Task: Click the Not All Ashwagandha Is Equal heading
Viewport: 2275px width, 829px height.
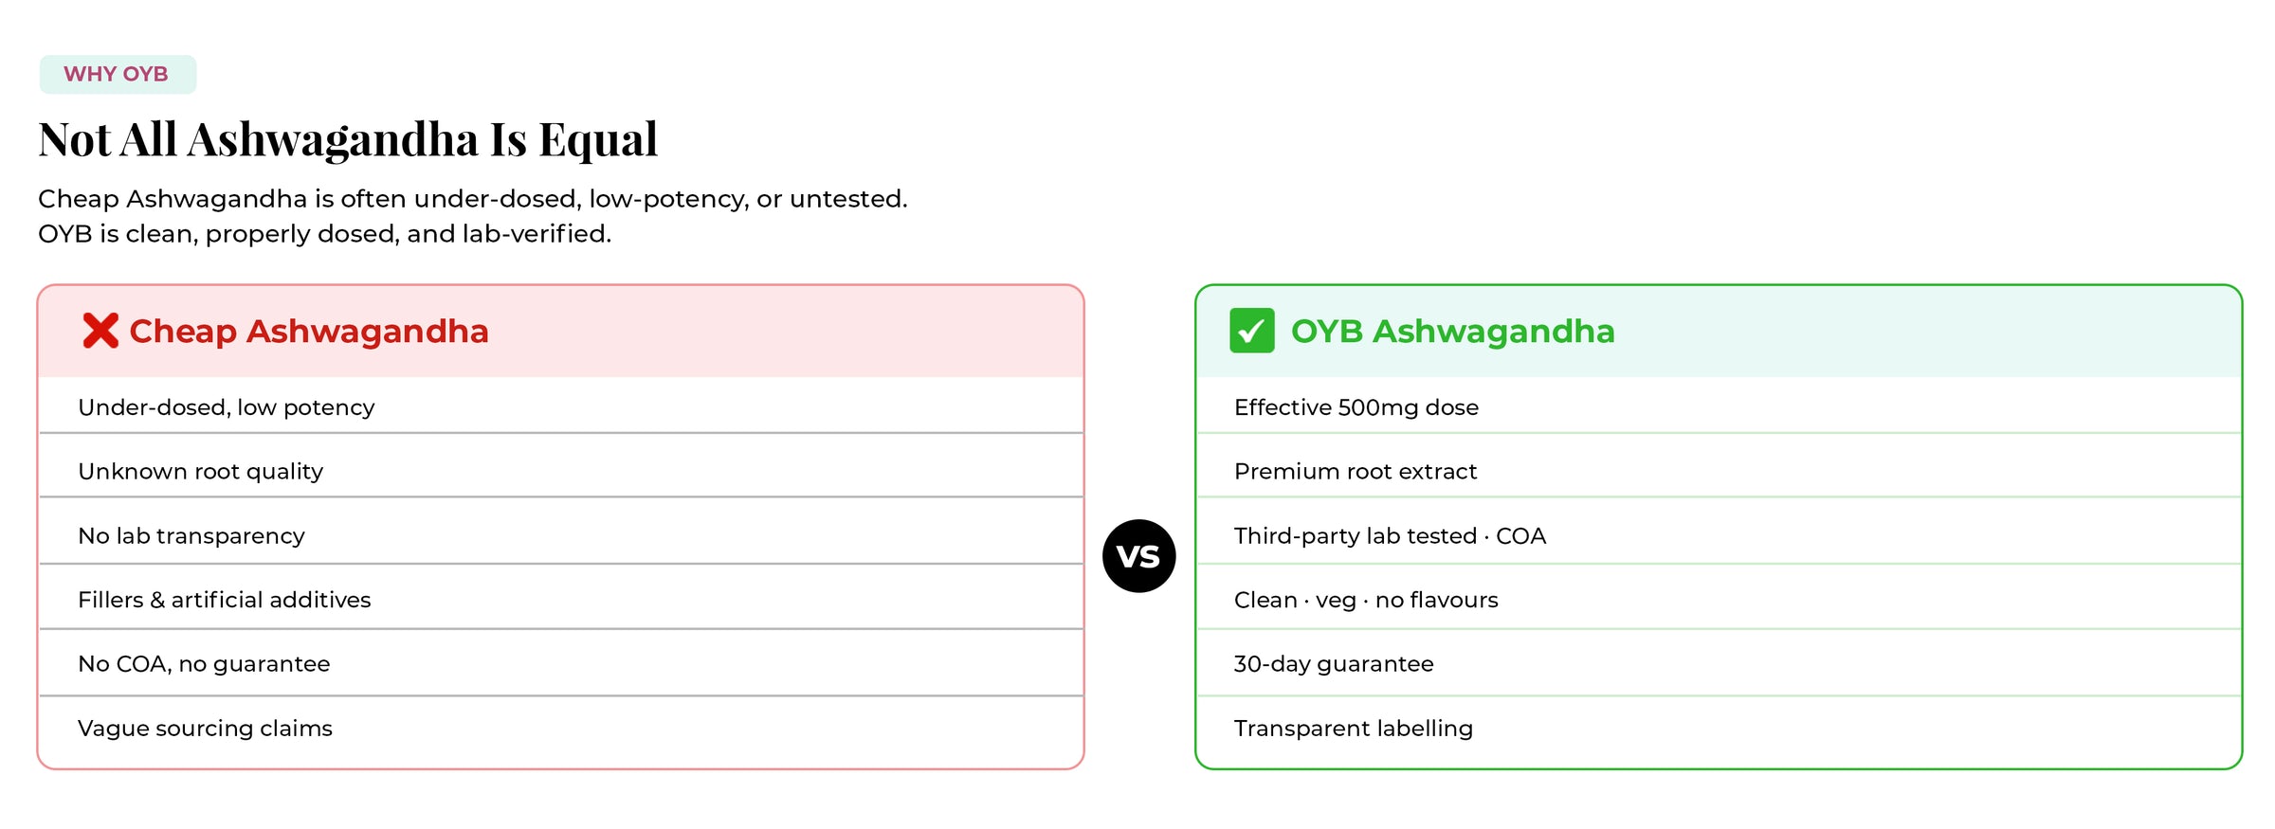Action: pos(348,140)
